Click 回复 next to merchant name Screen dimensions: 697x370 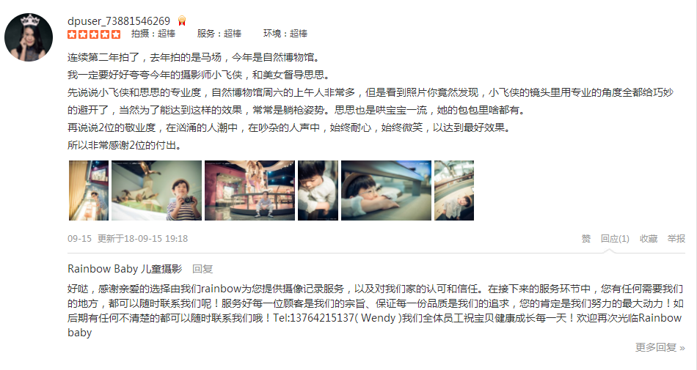[x=202, y=269]
